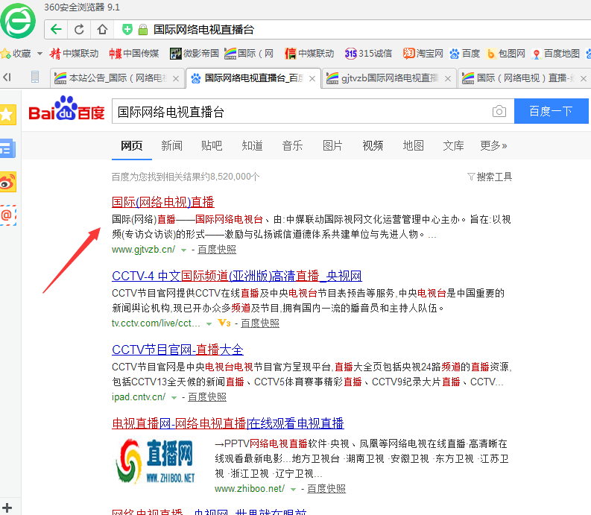591x515 pixels.
Task: Click the 百度一下 search button
Action: pyautogui.click(x=551, y=111)
